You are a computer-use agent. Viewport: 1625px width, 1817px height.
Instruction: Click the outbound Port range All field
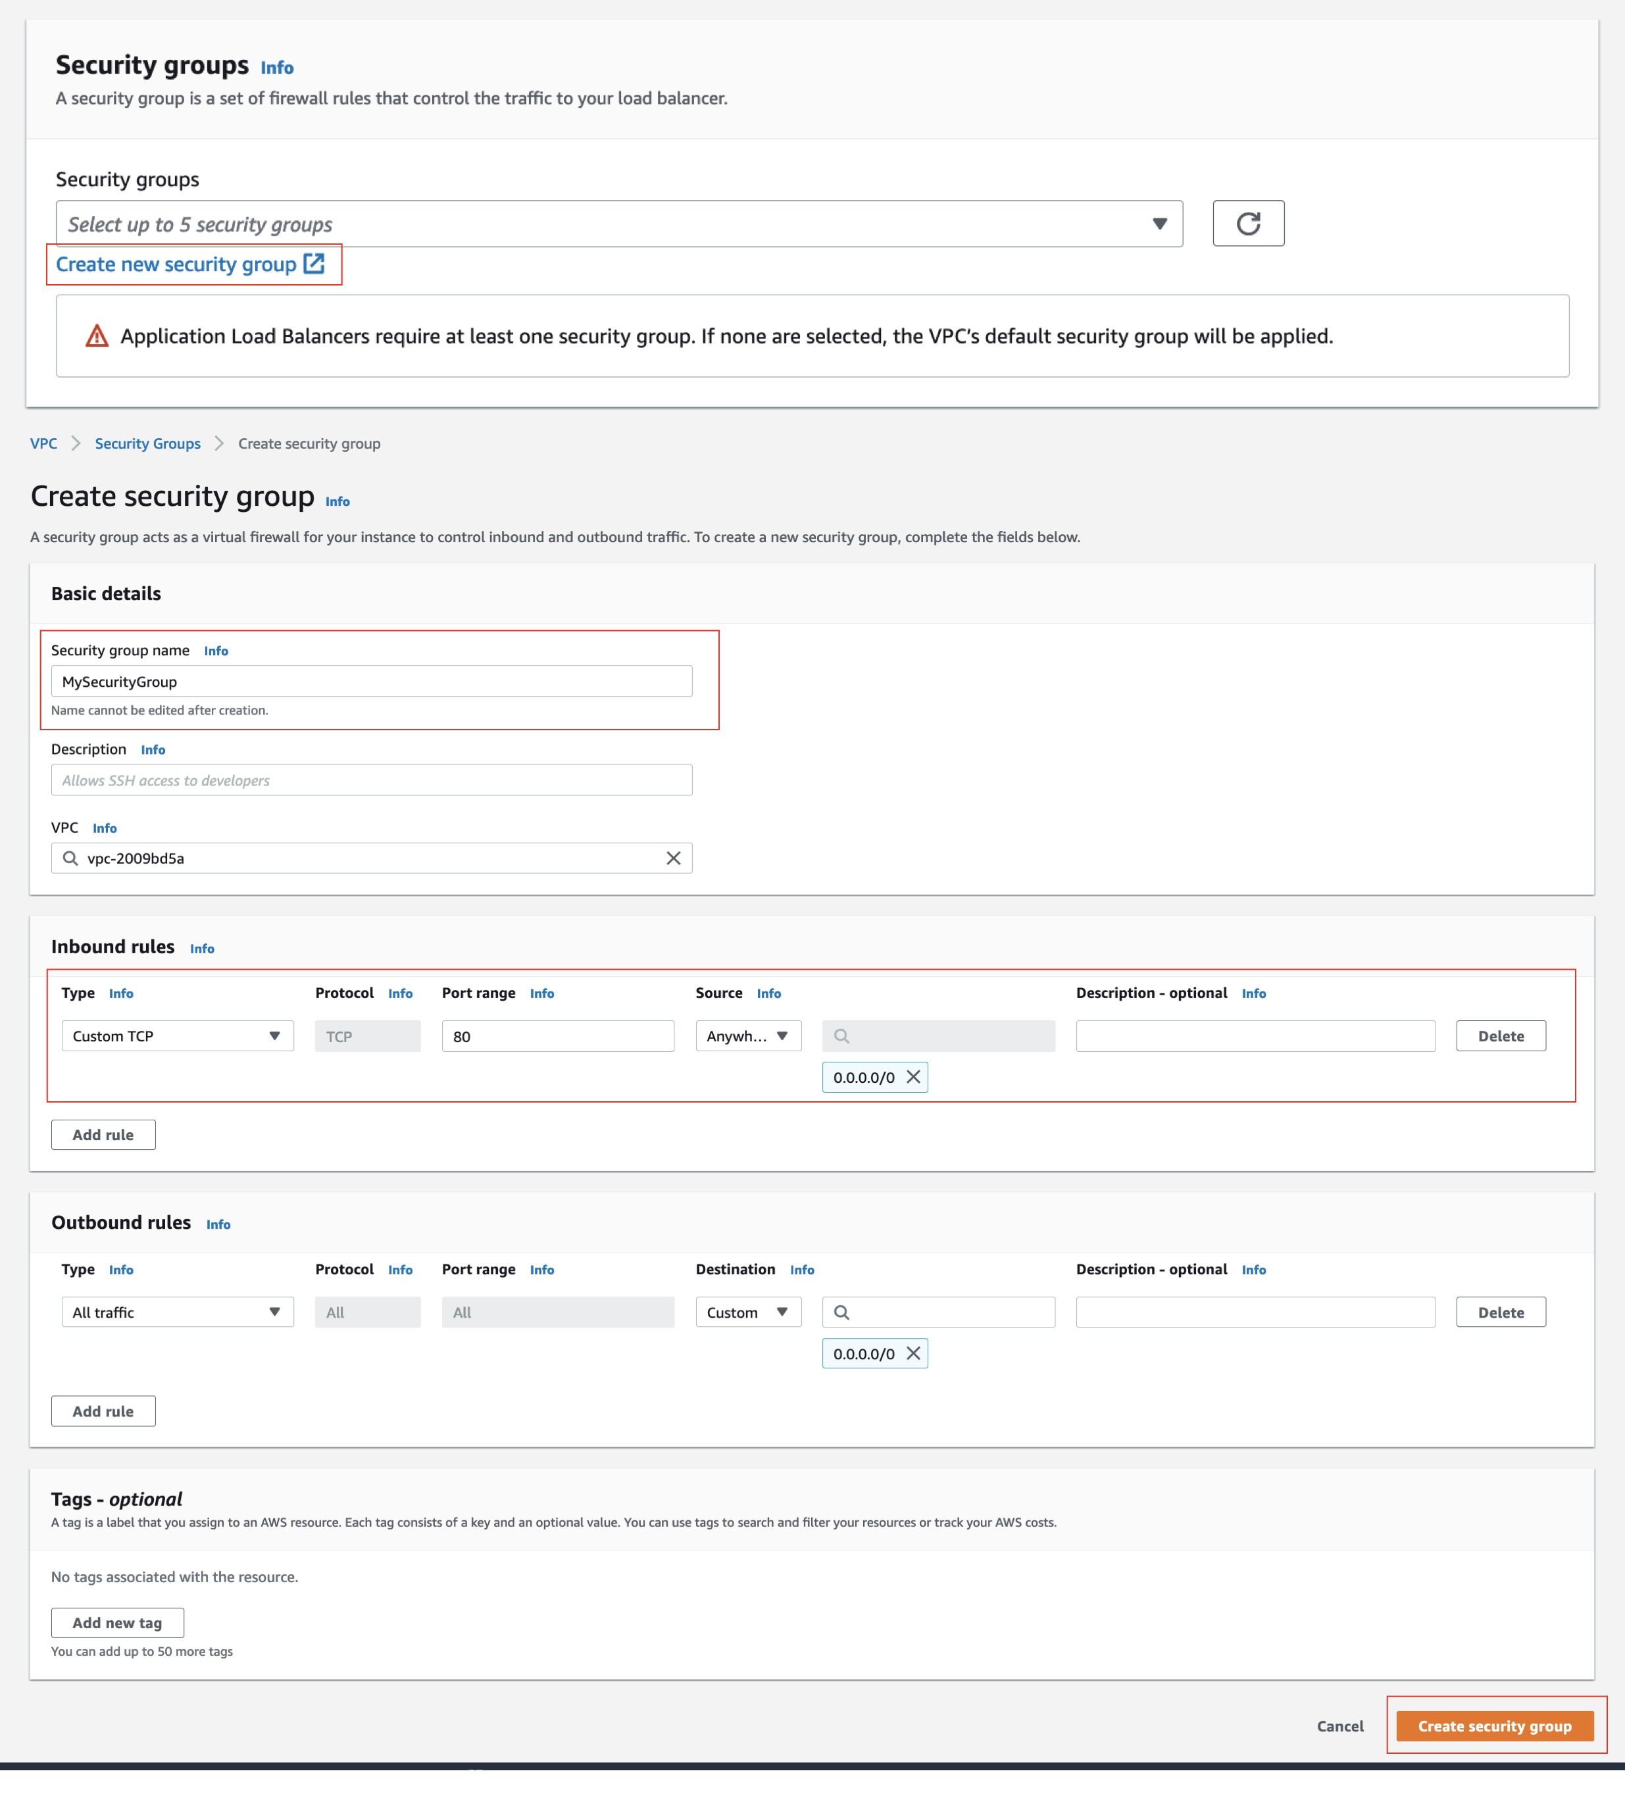pos(558,1312)
